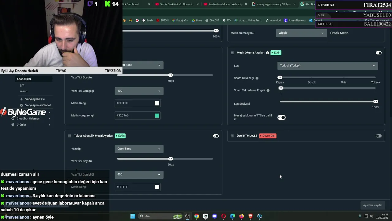Click the upper Metin Rengi #FFFFFF field

tap(138, 103)
